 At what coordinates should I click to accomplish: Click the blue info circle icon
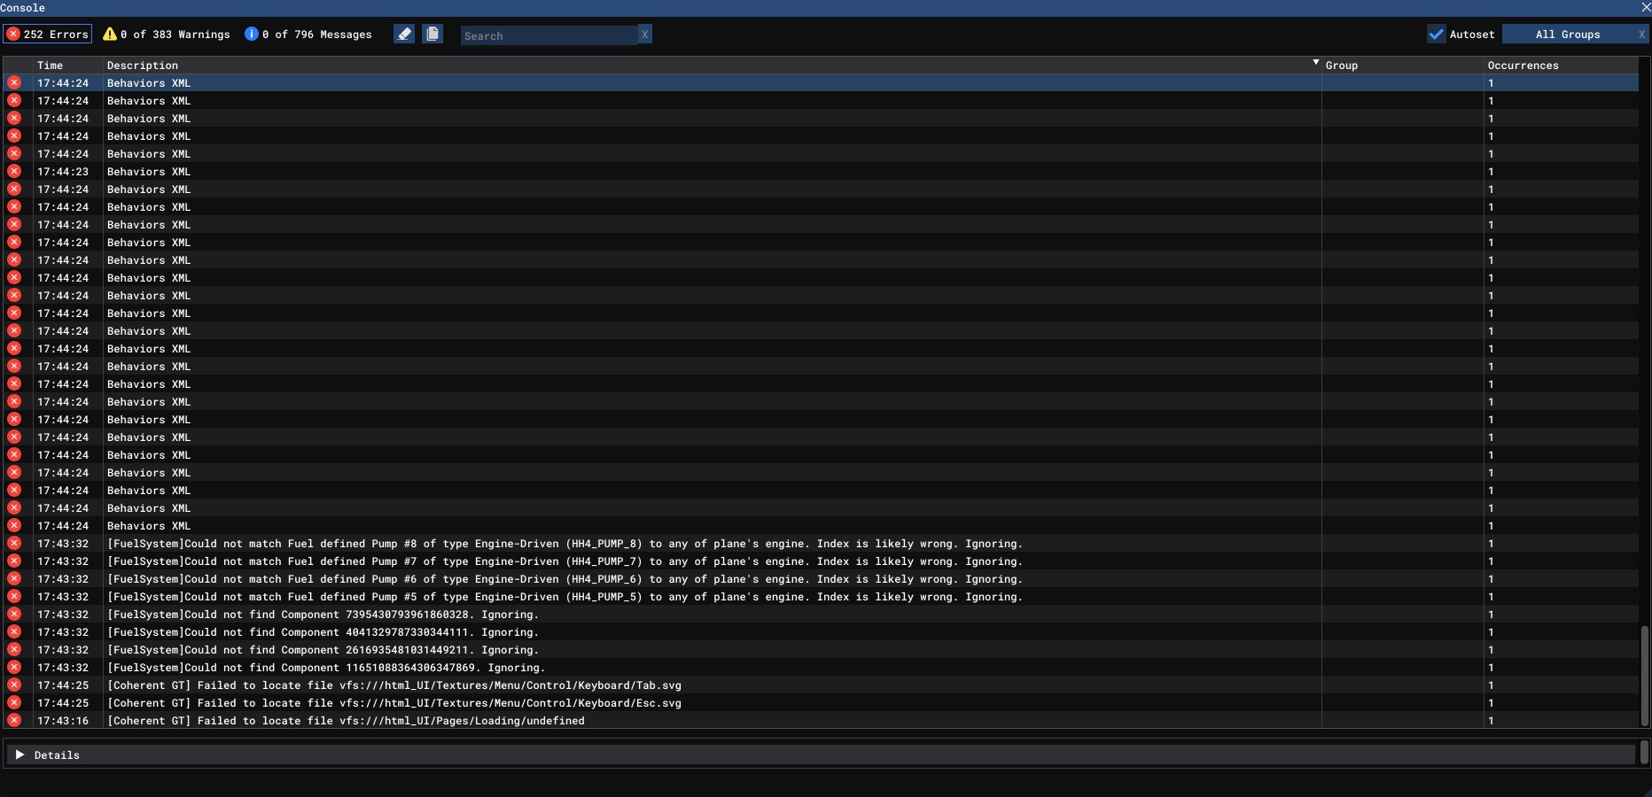pos(252,35)
